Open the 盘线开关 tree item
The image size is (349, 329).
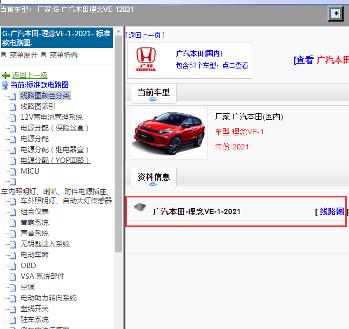coord(35,309)
